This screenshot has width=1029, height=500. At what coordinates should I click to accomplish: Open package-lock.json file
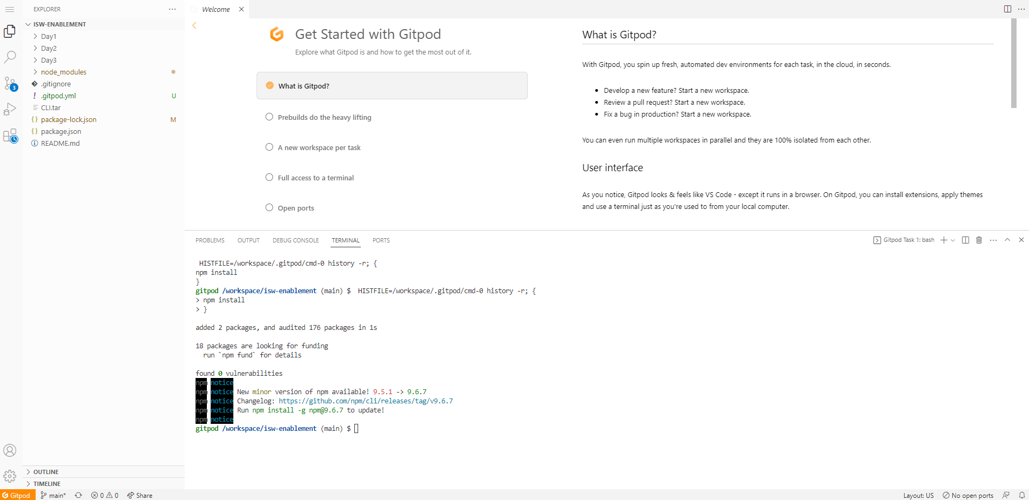tap(104, 119)
